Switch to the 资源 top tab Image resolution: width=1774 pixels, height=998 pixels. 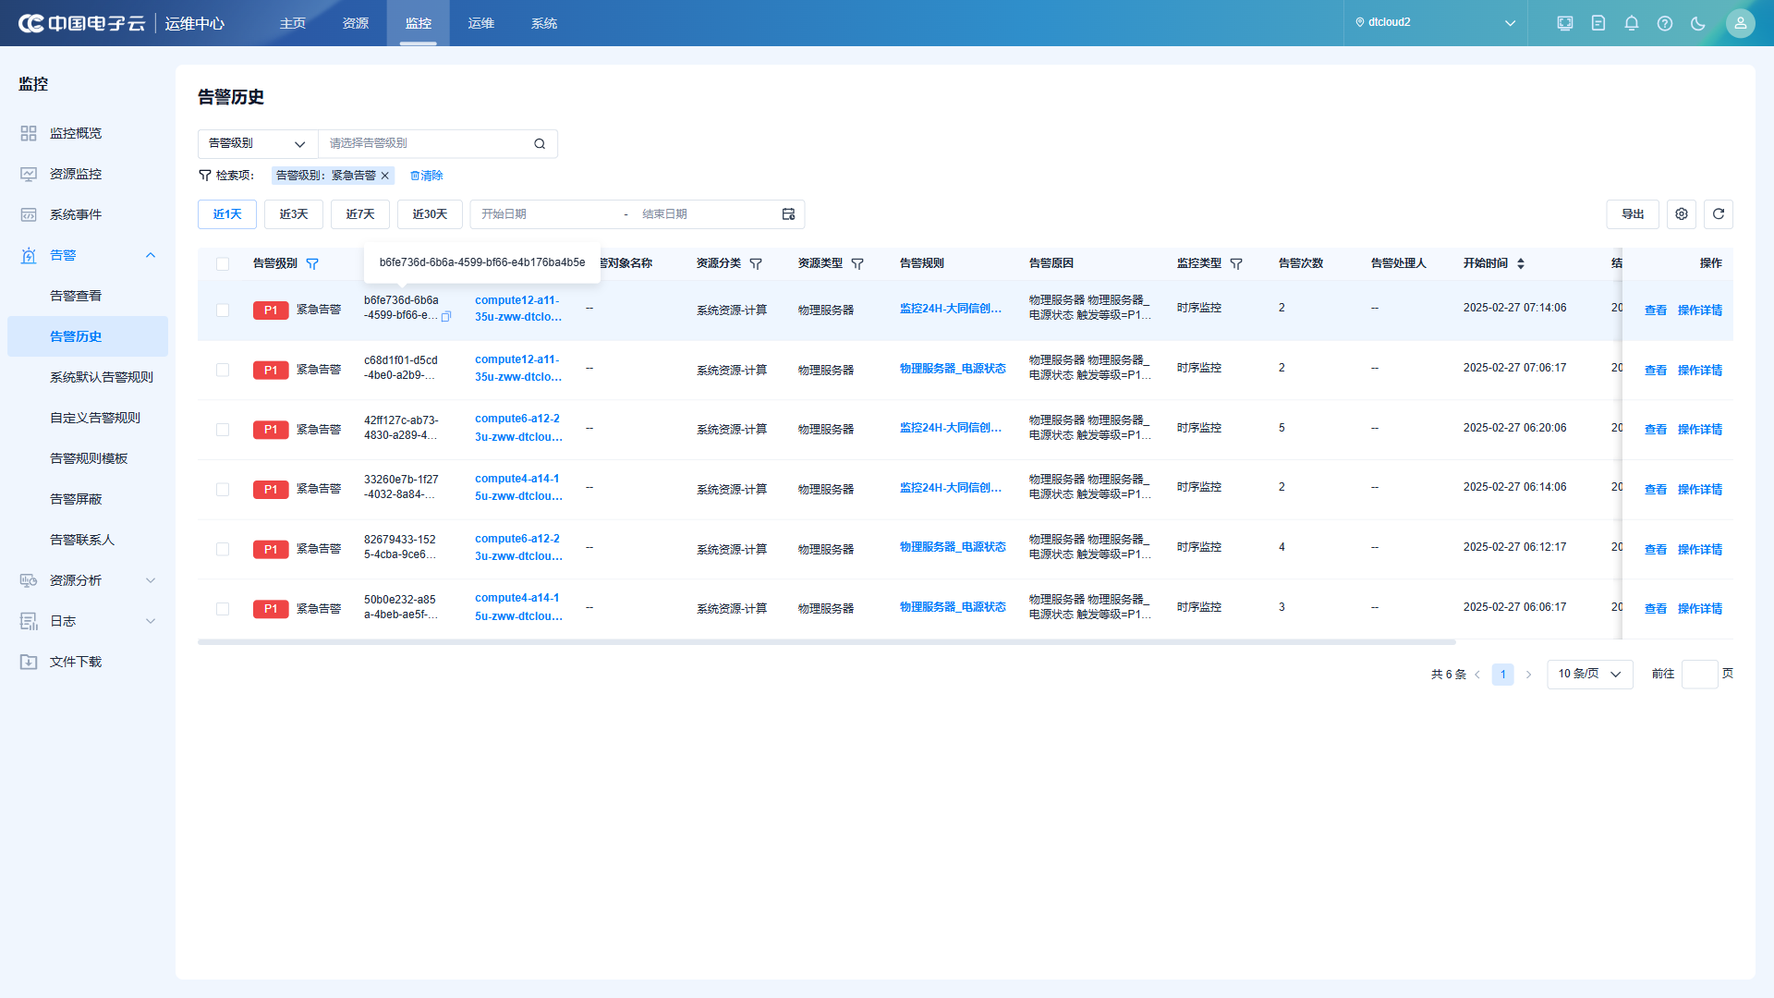point(356,23)
